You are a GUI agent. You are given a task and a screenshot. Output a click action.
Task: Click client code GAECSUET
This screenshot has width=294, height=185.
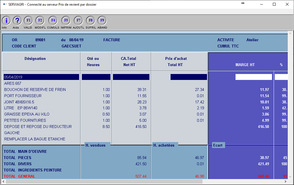pyautogui.click(x=71, y=46)
